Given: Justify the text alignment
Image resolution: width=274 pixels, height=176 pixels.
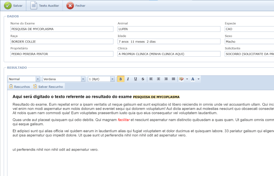Looking at the screenshot, I should [x=173, y=79].
